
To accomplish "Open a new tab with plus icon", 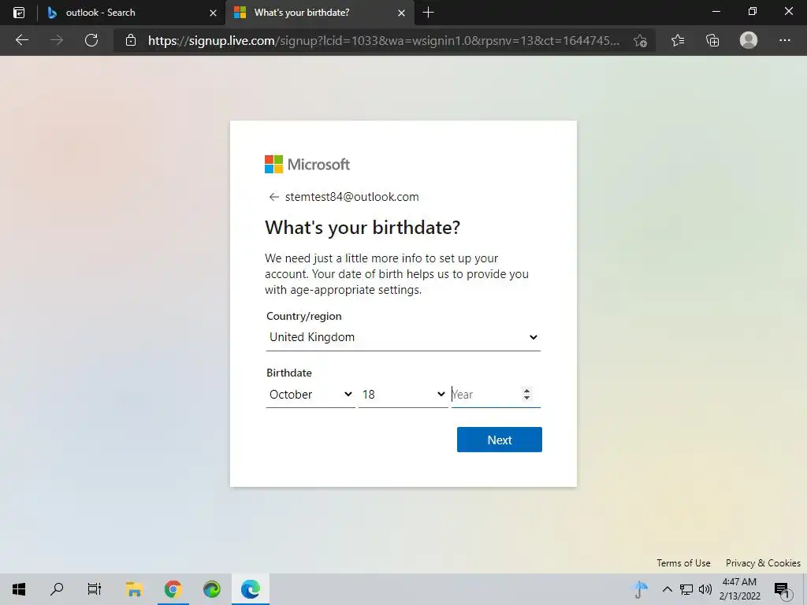I will [428, 13].
